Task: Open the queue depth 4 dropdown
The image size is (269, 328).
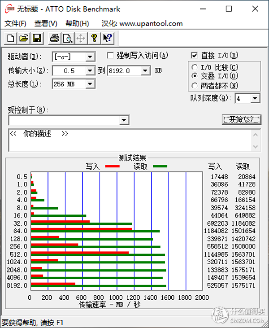Action: click(255, 98)
